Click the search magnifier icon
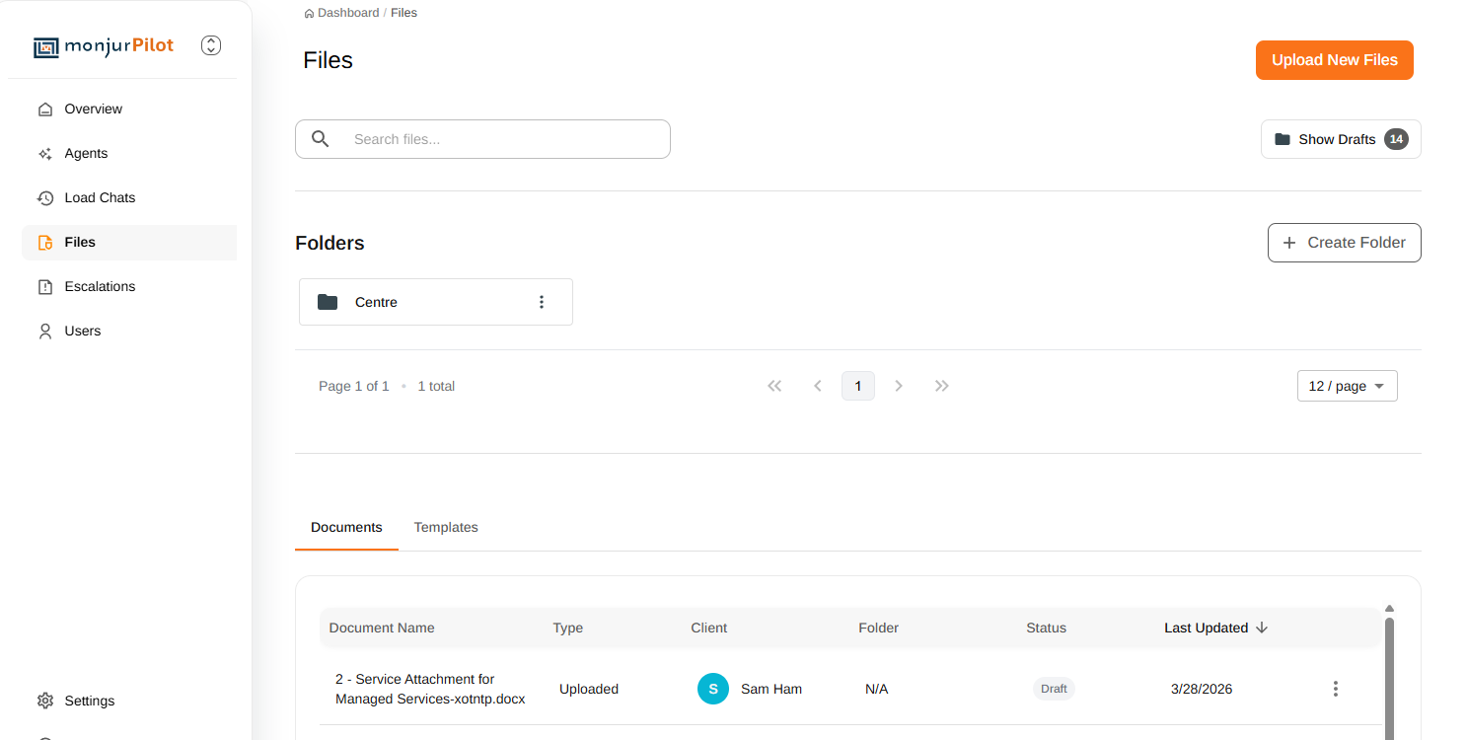1467x740 pixels. [320, 139]
